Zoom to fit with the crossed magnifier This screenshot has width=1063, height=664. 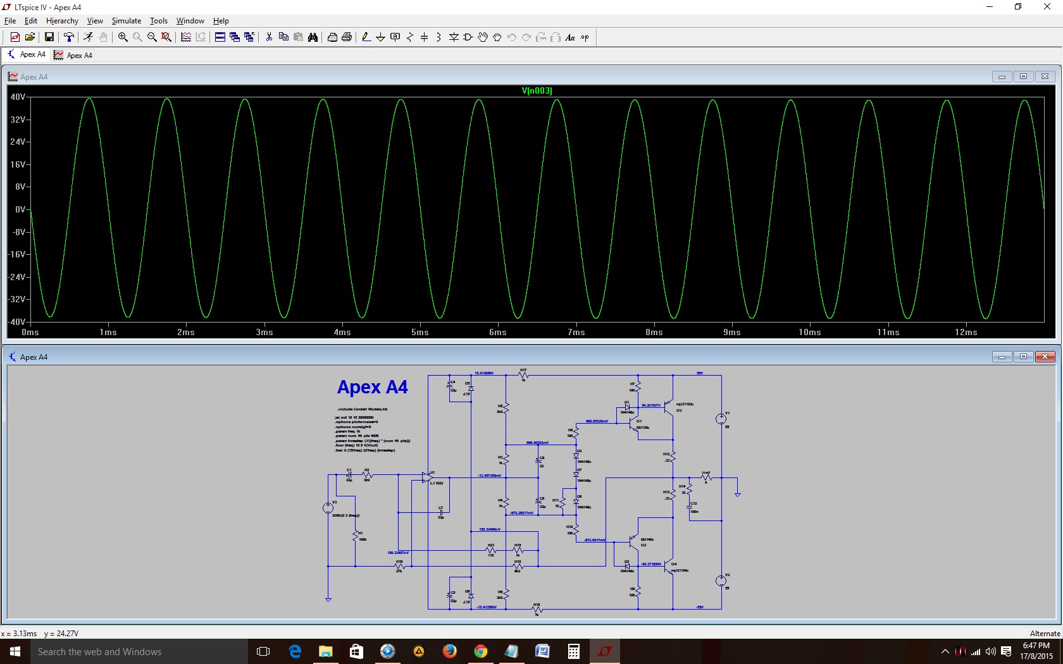click(x=166, y=37)
